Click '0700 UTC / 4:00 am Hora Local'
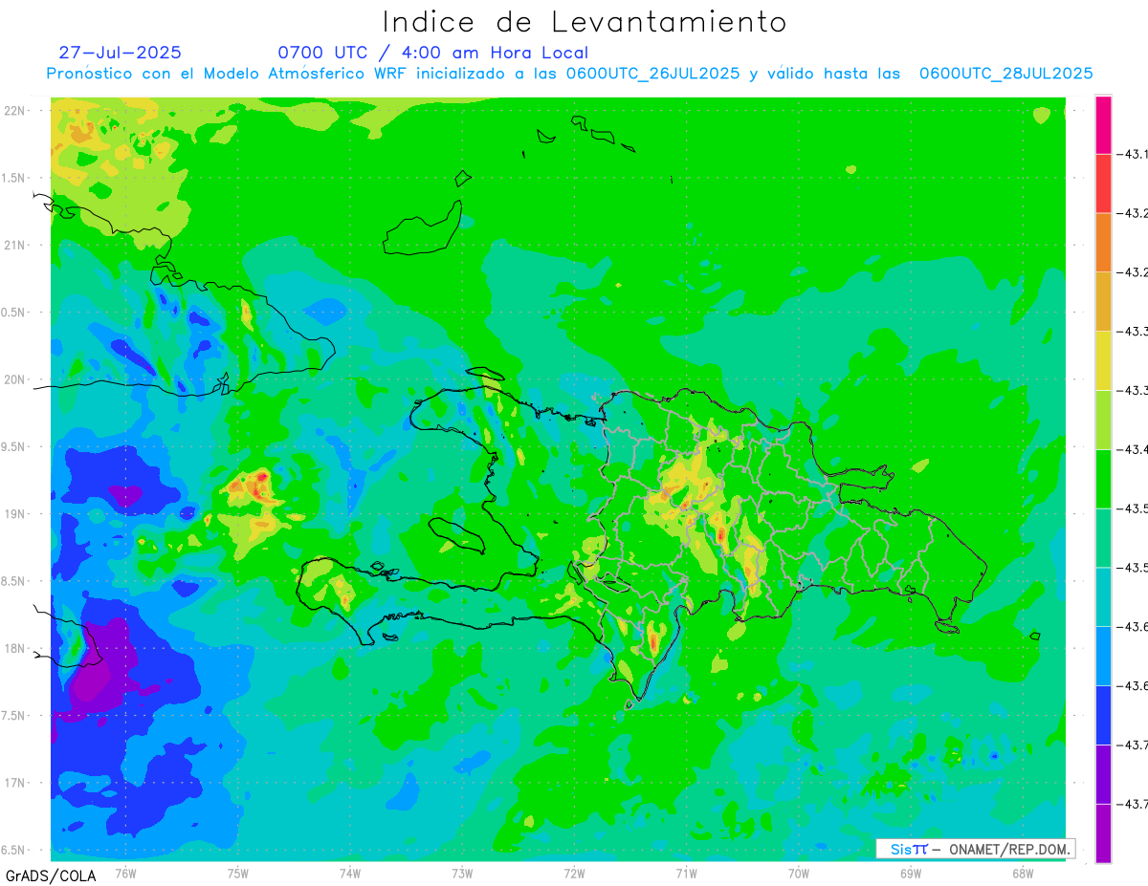1148x886 pixels. click(x=433, y=53)
